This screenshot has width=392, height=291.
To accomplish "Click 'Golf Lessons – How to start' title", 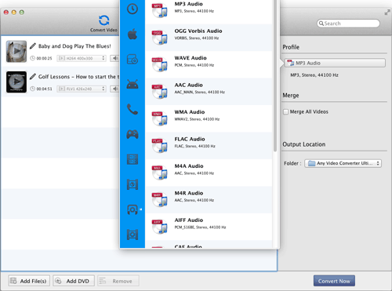I will click(78, 77).
